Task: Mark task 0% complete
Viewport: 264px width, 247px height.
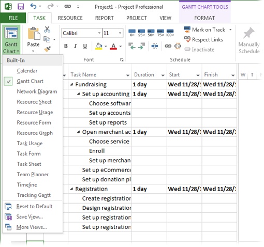Action: 132,33
